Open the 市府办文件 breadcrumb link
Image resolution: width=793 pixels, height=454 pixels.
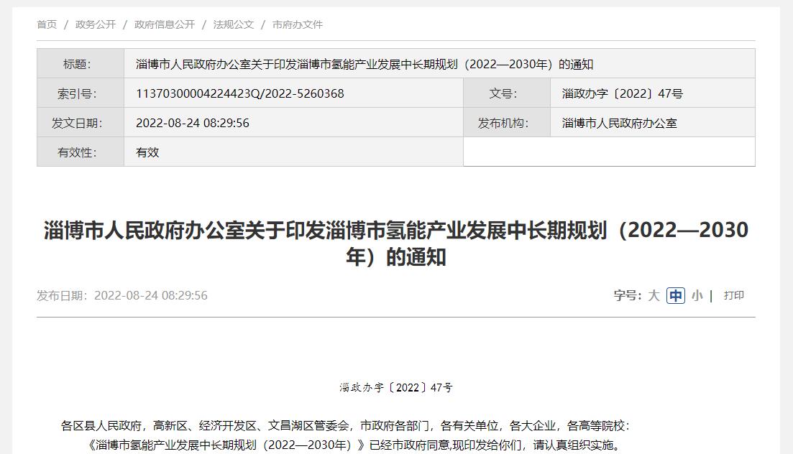(x=297, y=24)
